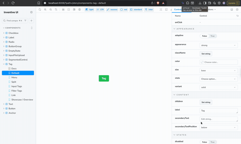
Task: Toggle the grid or measure outline icon
Action: click(69, 10)
